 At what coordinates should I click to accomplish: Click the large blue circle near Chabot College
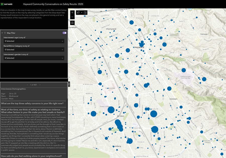click(111, 110)
